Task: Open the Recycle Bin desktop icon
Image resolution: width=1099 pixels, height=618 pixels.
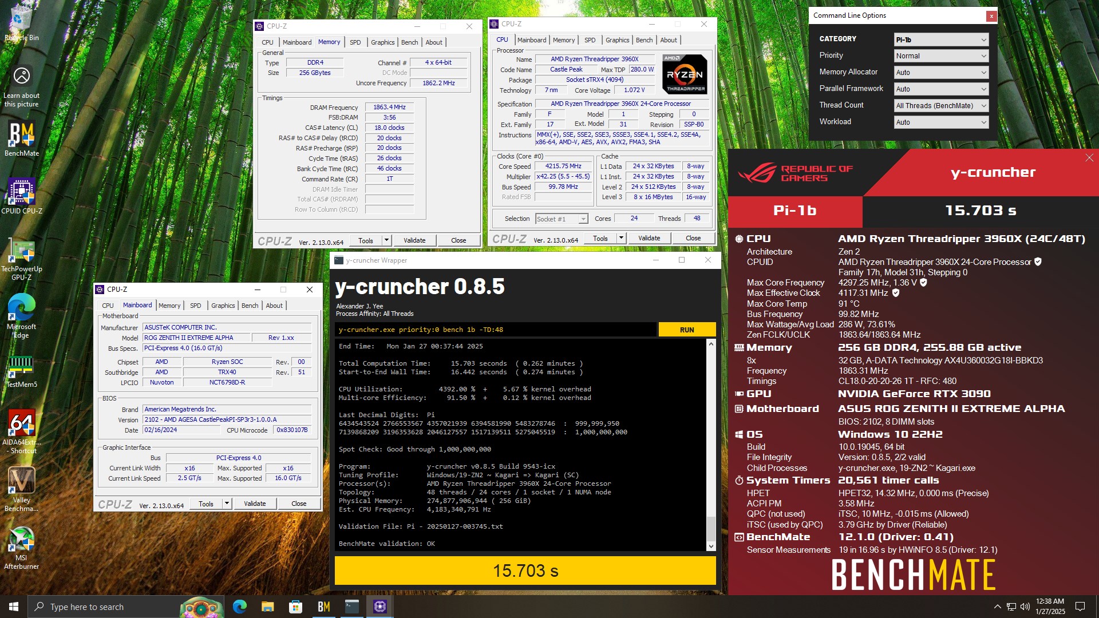Action: (x=21, y=23)
